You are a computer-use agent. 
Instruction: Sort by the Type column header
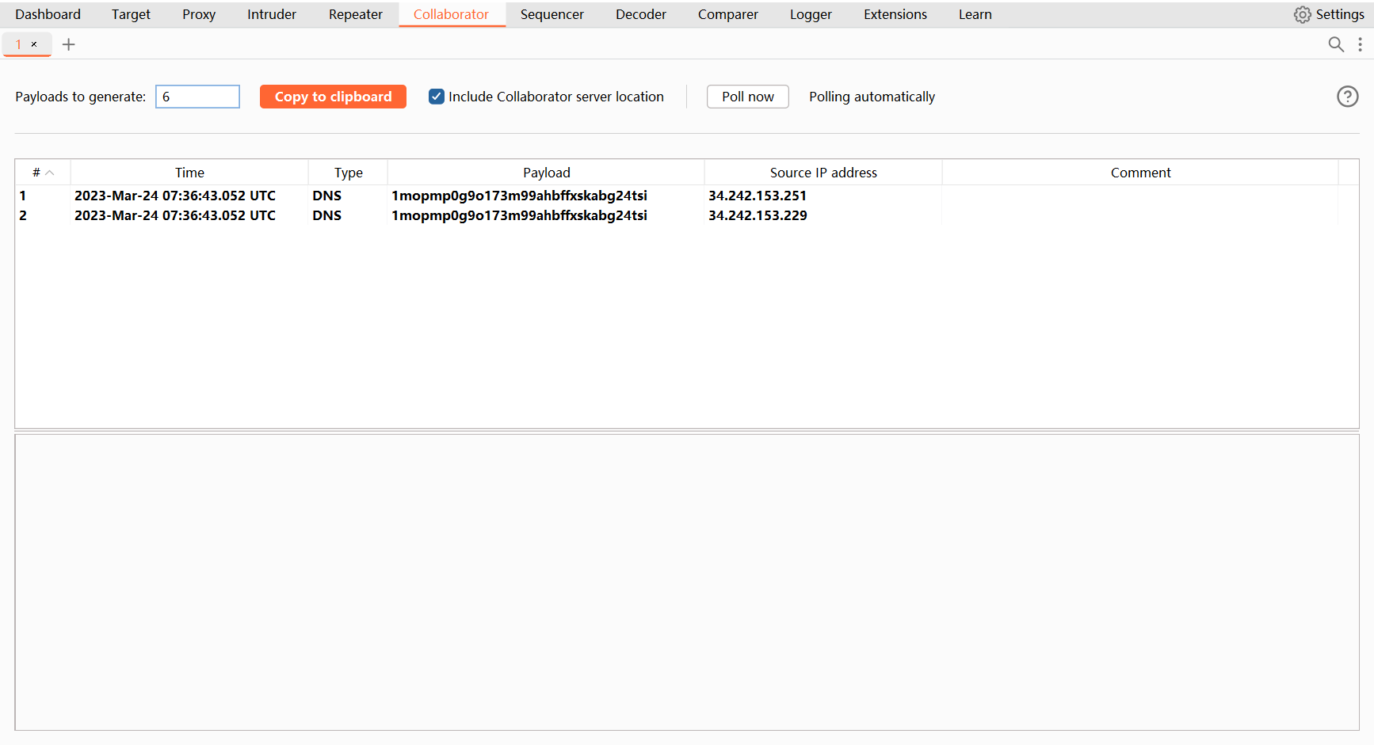[348, 173]
